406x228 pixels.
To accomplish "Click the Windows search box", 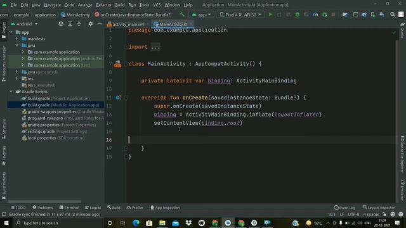I will coord(58,223).
